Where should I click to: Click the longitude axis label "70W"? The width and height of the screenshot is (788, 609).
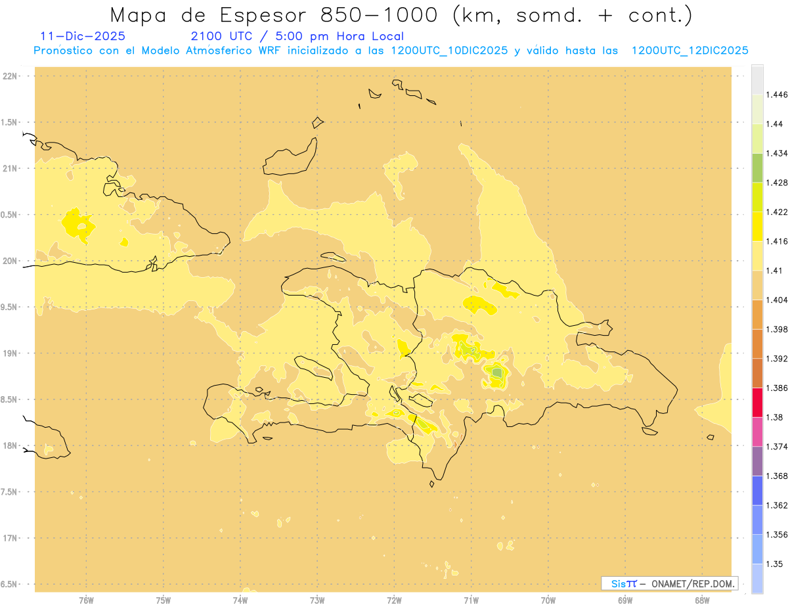pos(548,600)
